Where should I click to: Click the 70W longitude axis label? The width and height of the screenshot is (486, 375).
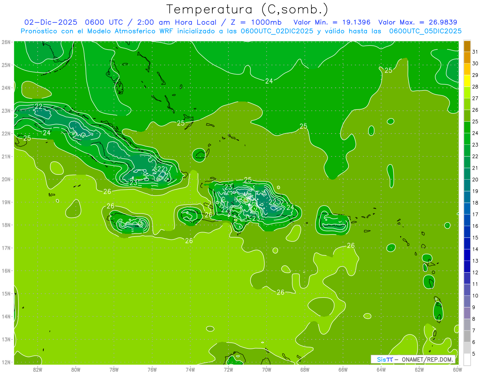[266, 369]
